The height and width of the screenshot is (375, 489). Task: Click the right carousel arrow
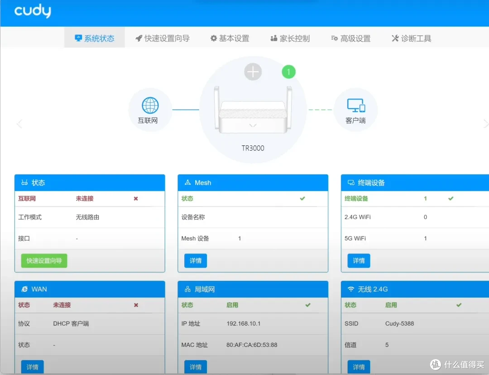click(486, 124)
